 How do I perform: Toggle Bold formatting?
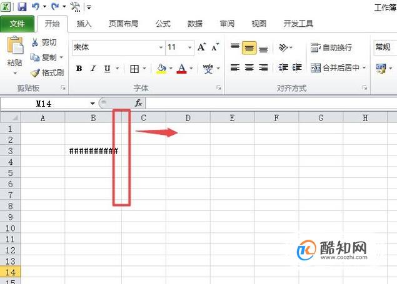(x=79, y=68)
